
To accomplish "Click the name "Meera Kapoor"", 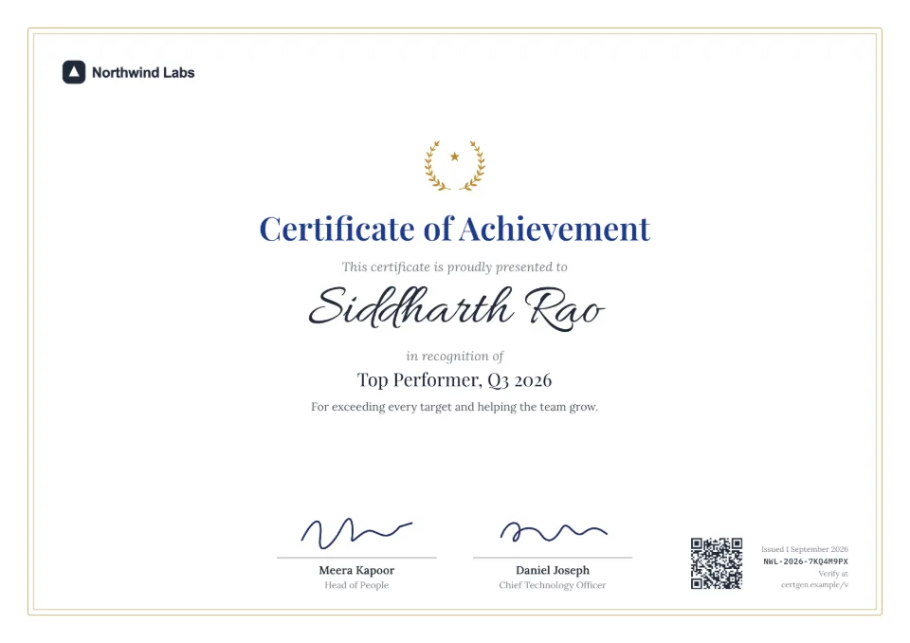I will coord(356,570).
